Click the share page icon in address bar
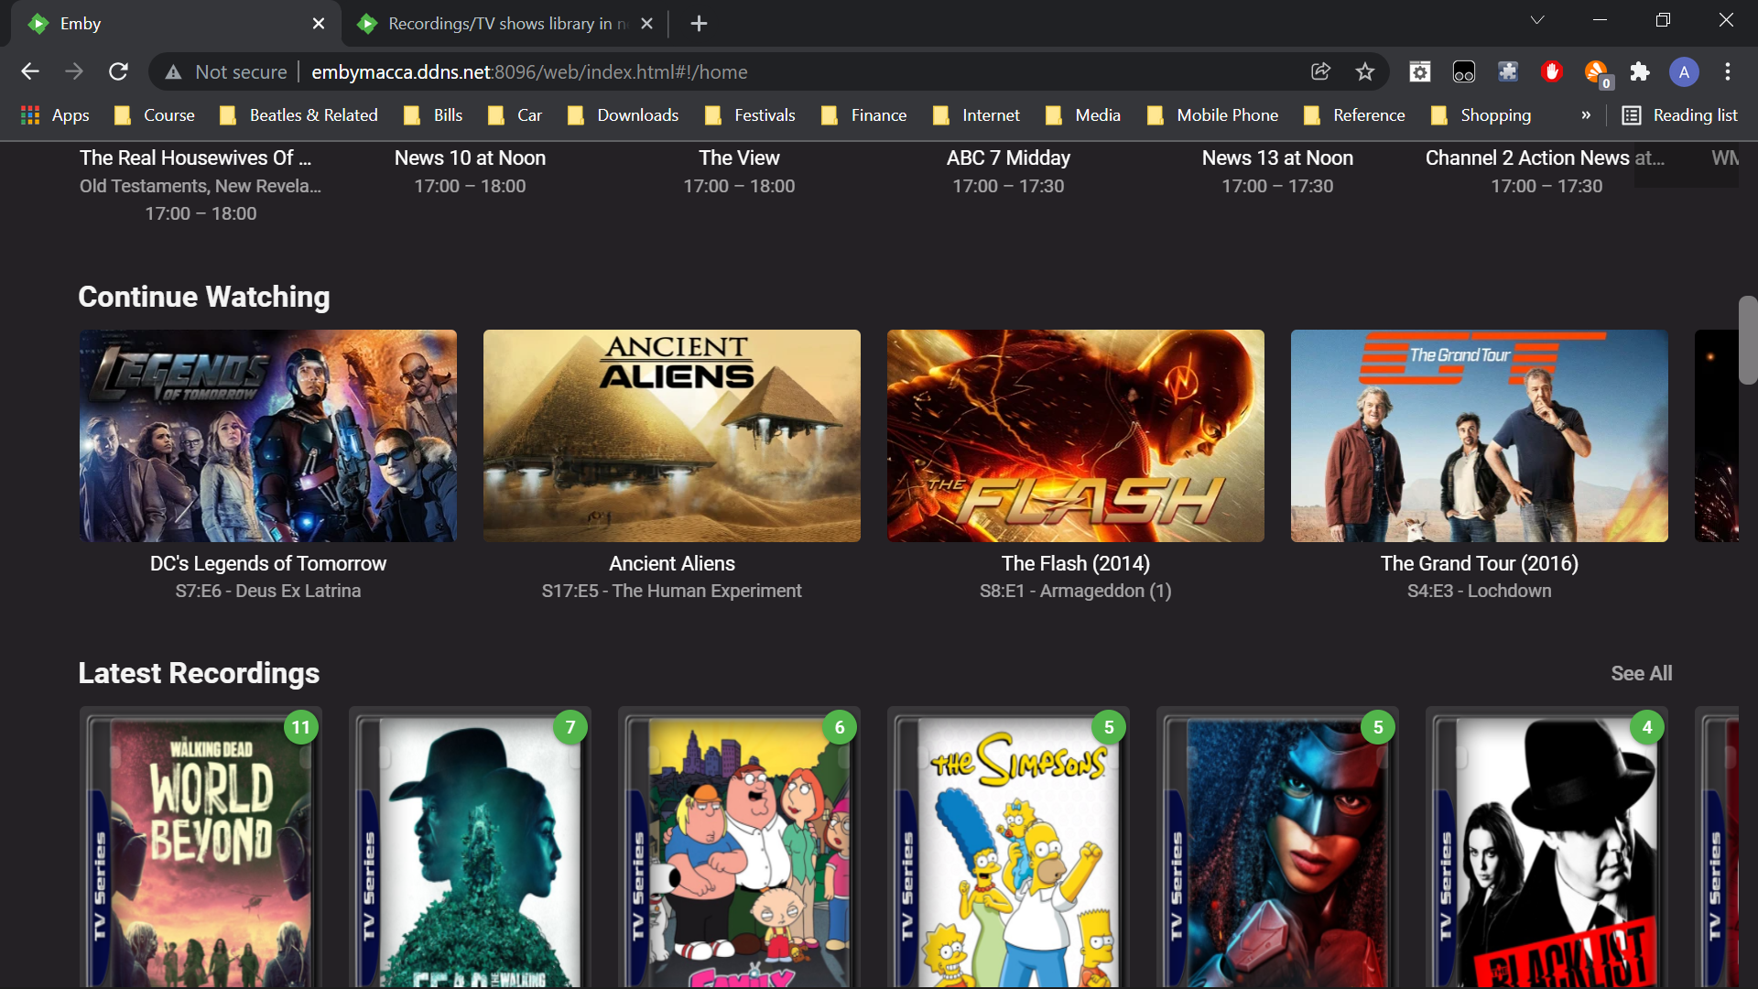The image size is (1758, 989). [x=1320, y=71]
